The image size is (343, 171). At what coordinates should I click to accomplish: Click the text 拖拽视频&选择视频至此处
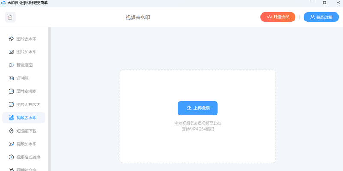pyautogui.click(x=198, y=124)
